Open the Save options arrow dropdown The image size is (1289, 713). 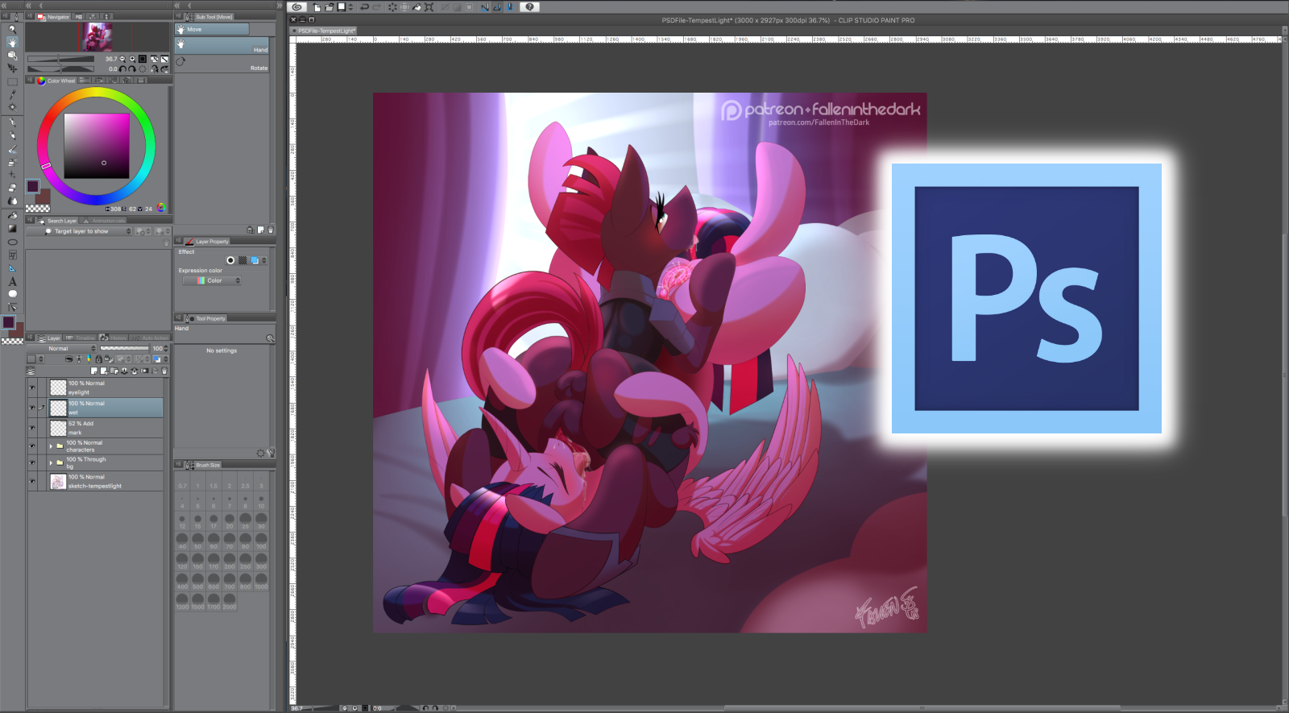tap(350, 7)
